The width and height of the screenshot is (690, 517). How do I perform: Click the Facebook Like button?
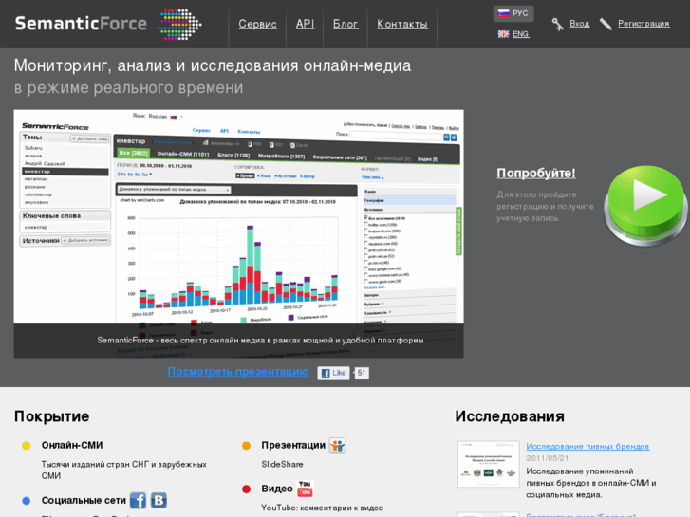click(333, 373)
